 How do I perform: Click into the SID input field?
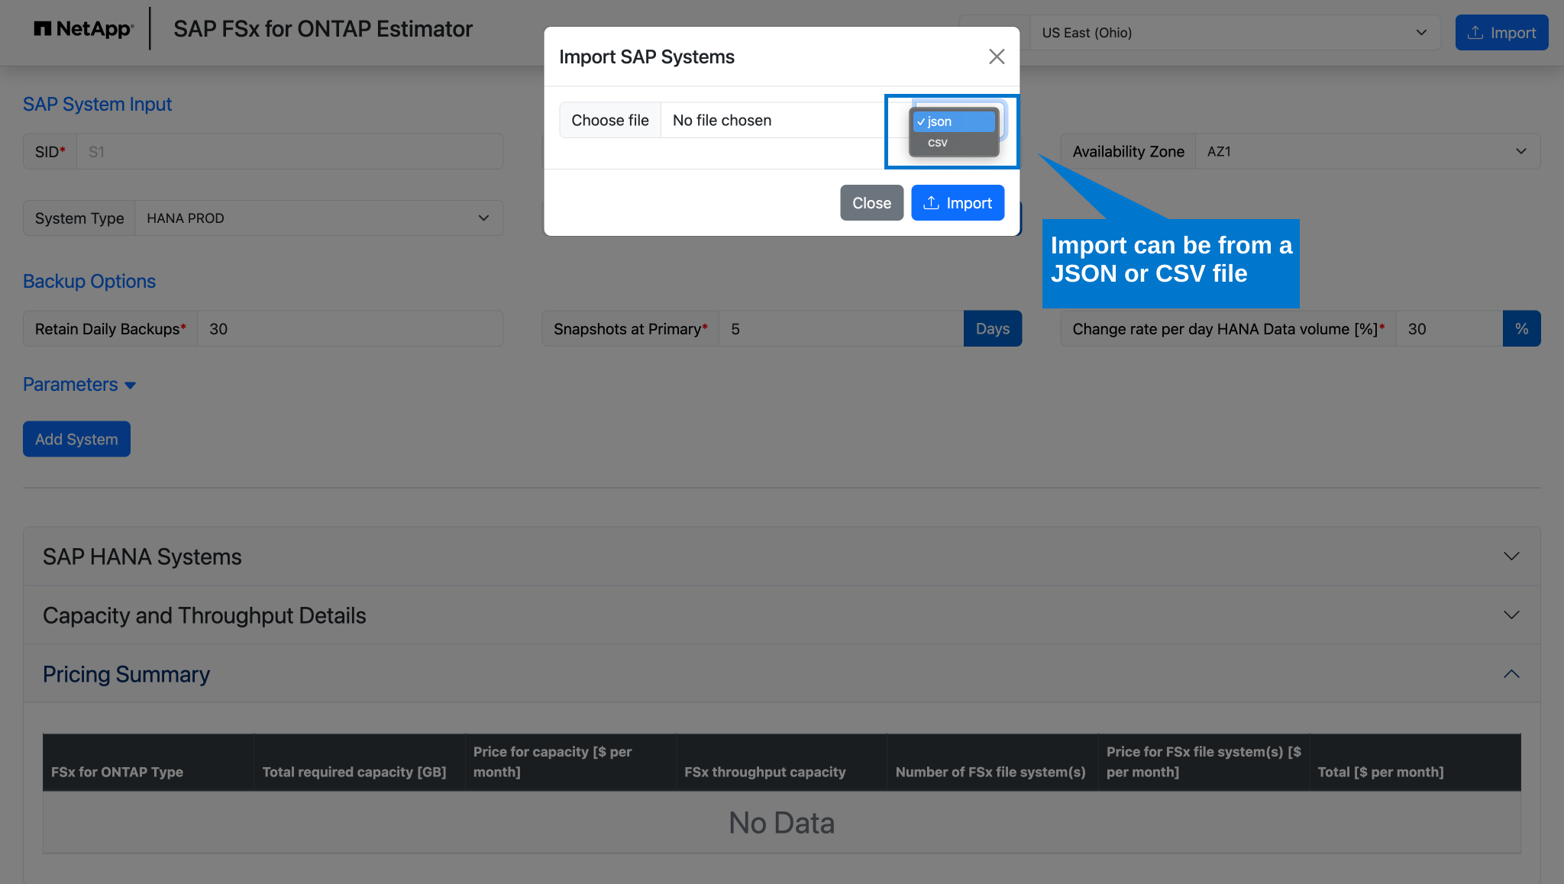click(x=289, y=152)
